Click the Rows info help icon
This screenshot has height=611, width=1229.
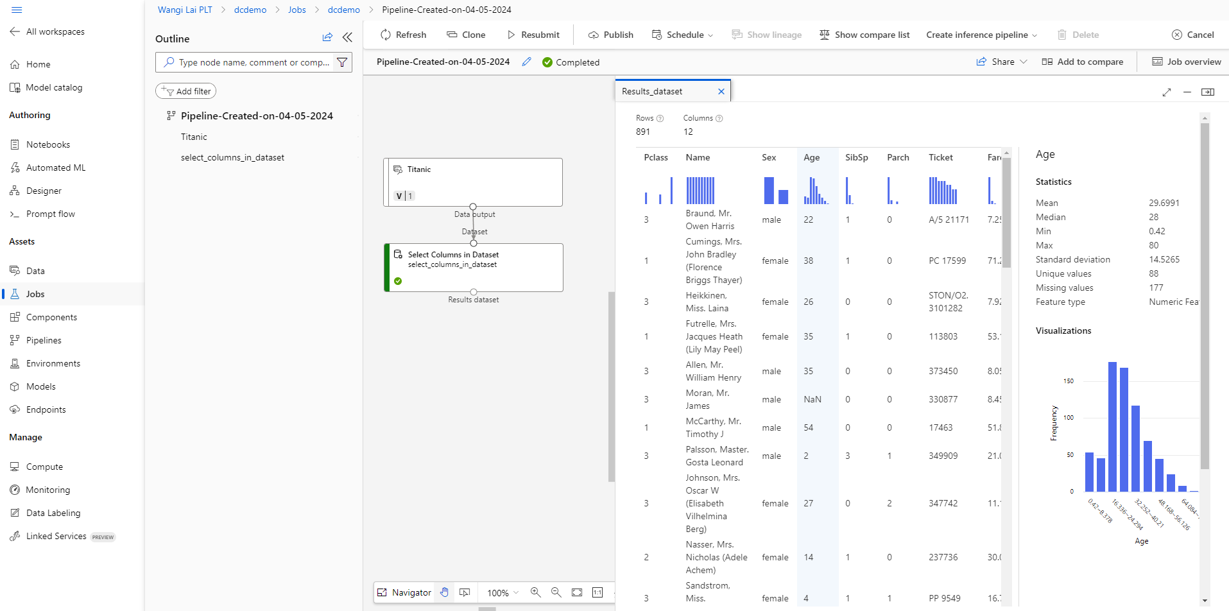(660, 118)
